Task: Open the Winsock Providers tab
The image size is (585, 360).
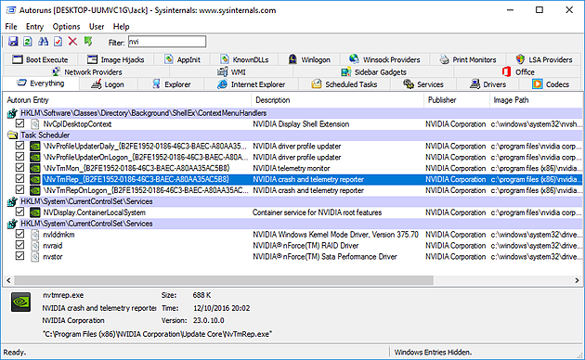Action: [x=384, y=59]
